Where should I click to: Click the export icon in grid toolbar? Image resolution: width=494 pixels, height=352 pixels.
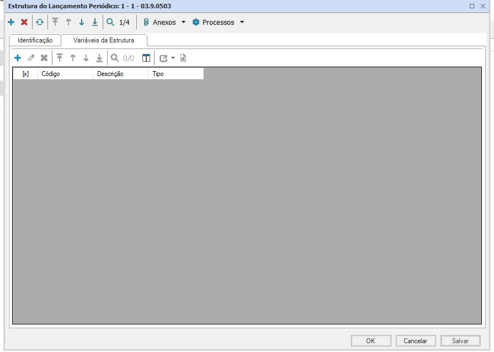[163, 58]
